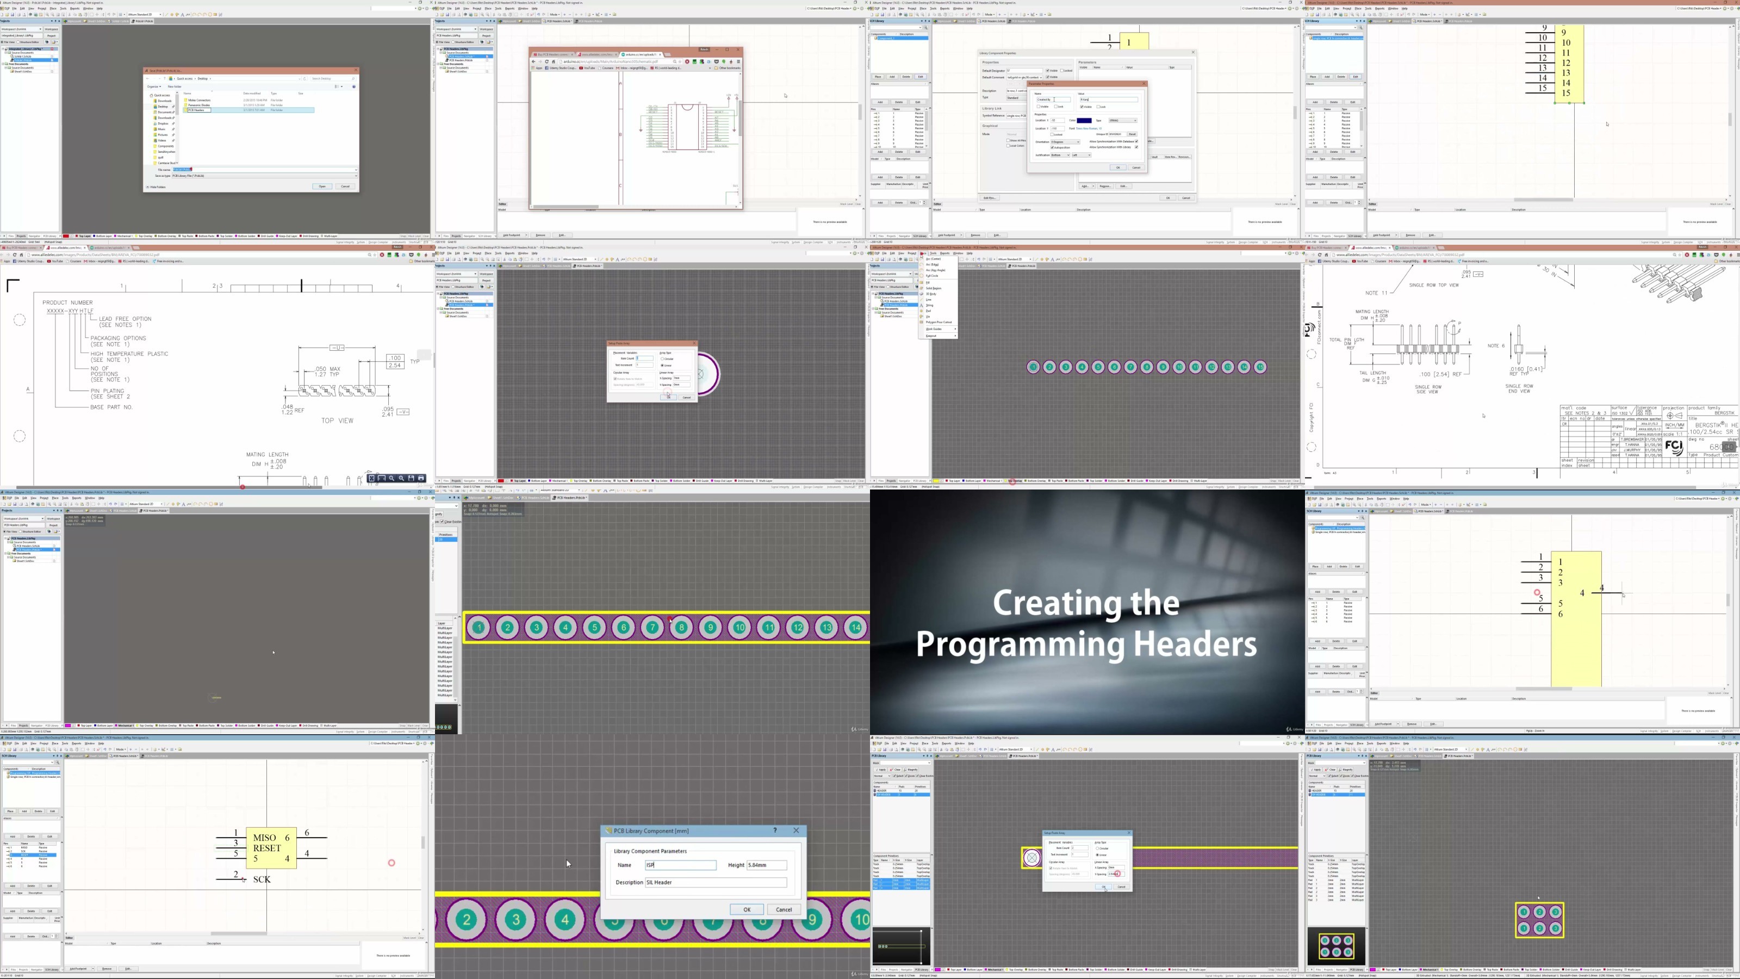This screenshot has height=979, width=1740.
Task: Choose Polygon Pour Cutout from the Place menu
Action: (x=939, y=323)
